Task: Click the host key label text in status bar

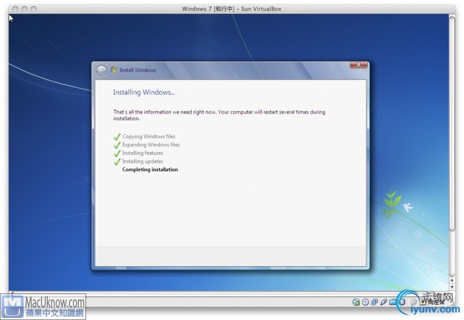Action: 435,302
